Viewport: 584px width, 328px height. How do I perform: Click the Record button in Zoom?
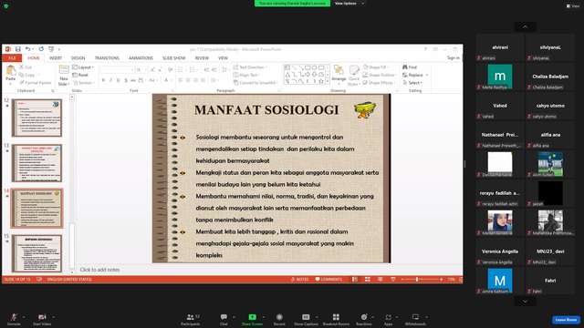[x=279, y=320]
